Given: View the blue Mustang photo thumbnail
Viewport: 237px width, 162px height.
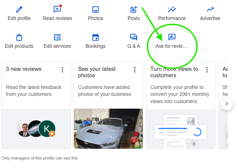Looking at the screenshot, I should (108, 128).
